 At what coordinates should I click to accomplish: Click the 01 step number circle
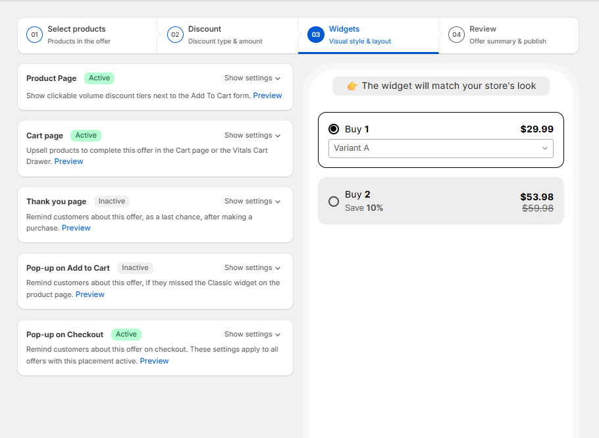tap(34, 35)
